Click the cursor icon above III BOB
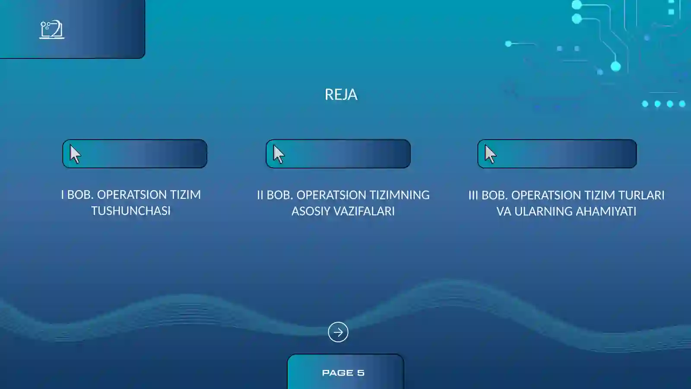Screen dimensions: 691x389 (490, 154)
